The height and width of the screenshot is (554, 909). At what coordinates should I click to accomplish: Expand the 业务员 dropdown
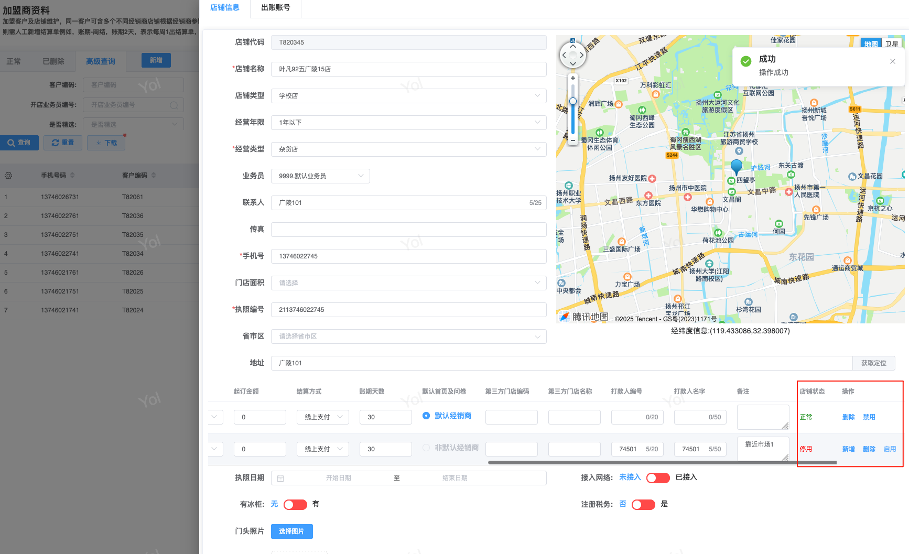click(x=320, y=176)
